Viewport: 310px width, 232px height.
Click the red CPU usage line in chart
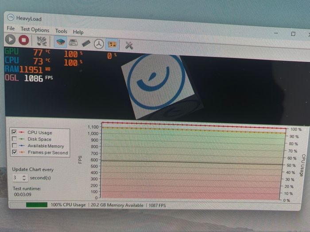[x=194, y=125]
